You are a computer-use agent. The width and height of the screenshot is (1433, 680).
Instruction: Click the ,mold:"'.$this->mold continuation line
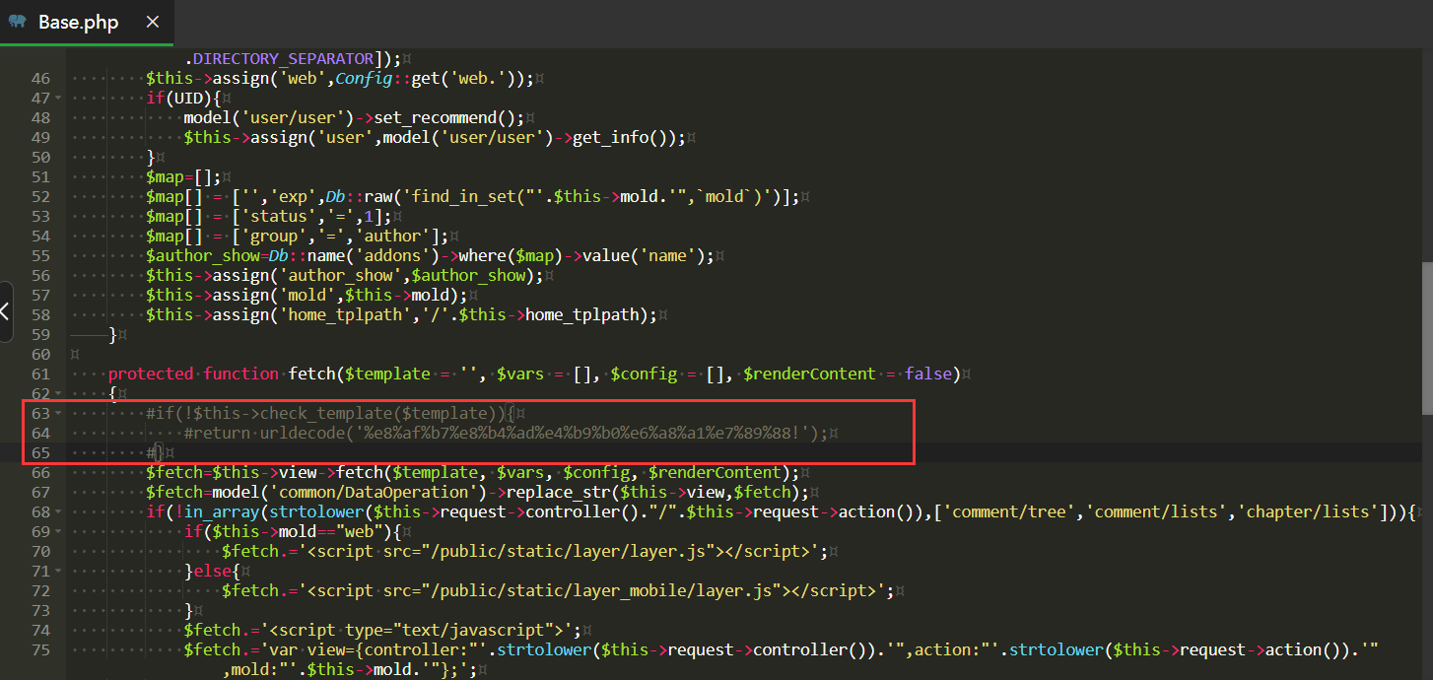point(350,669)
